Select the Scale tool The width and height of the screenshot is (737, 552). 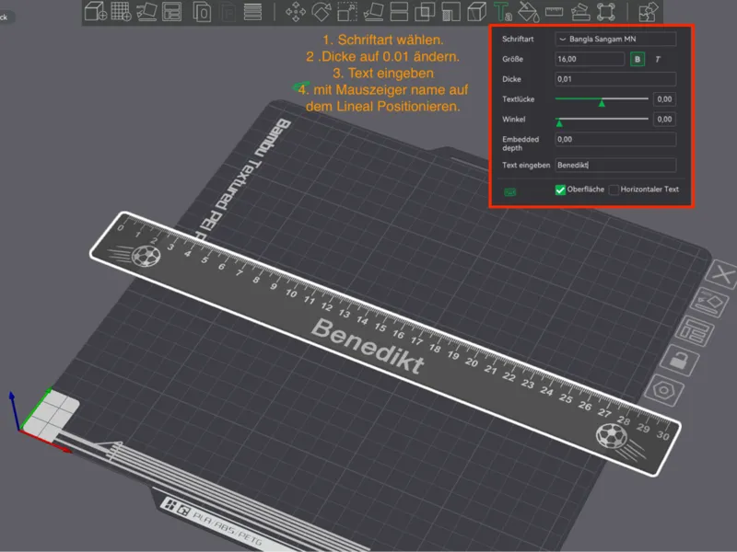click(x=347, y=12)
